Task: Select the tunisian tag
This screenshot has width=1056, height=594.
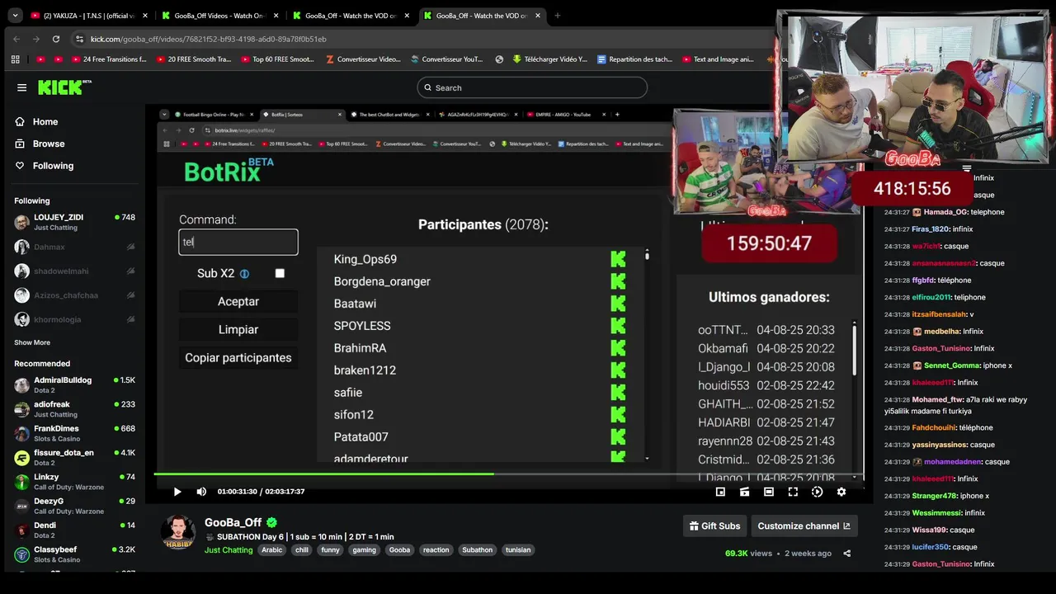Action: pos(518,550)
